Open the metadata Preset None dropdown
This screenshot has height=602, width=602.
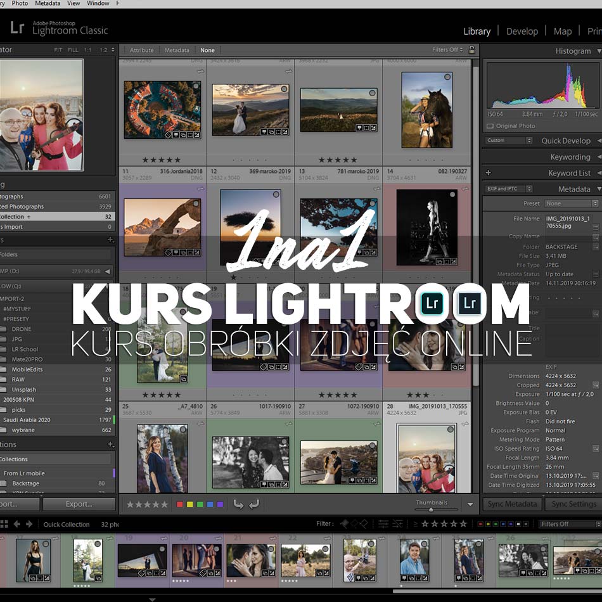click(572, 203)
